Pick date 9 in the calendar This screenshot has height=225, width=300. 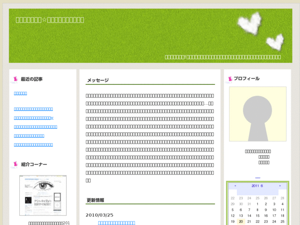tap(266, 210)
